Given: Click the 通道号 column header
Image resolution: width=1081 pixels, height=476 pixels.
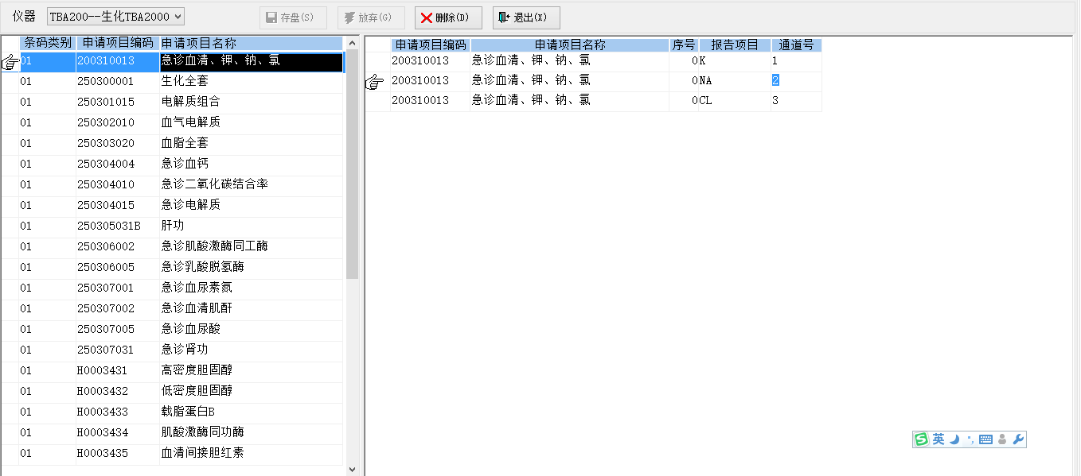Looking at the screenshot, I should coord(796,45).
